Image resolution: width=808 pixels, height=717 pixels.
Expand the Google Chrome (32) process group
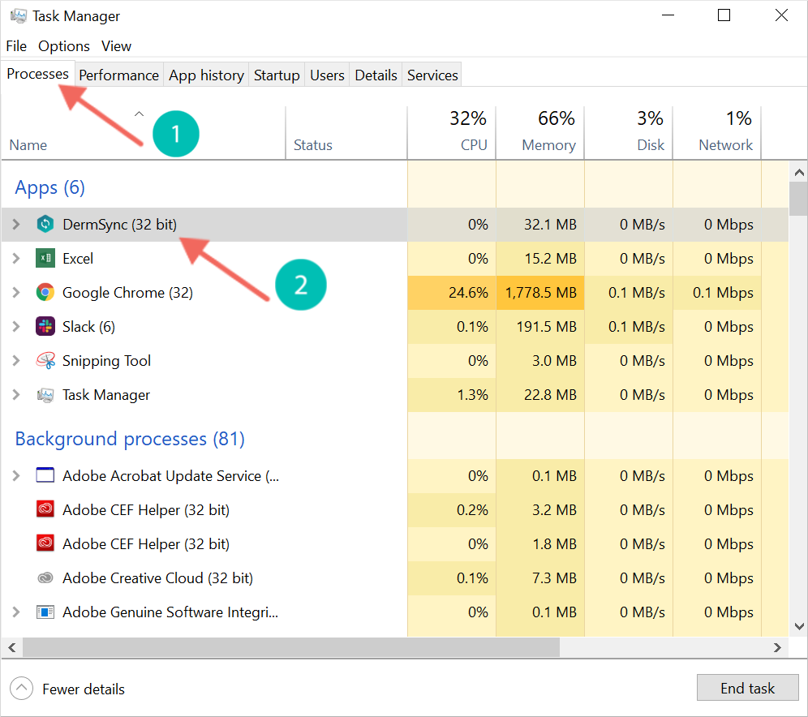16,293
